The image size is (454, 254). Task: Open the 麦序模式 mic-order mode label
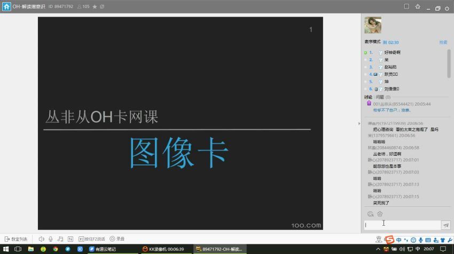point(372,42)
